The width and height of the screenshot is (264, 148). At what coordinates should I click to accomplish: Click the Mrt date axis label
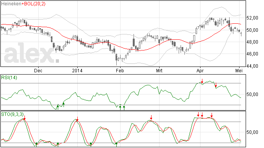click(159, 70)
